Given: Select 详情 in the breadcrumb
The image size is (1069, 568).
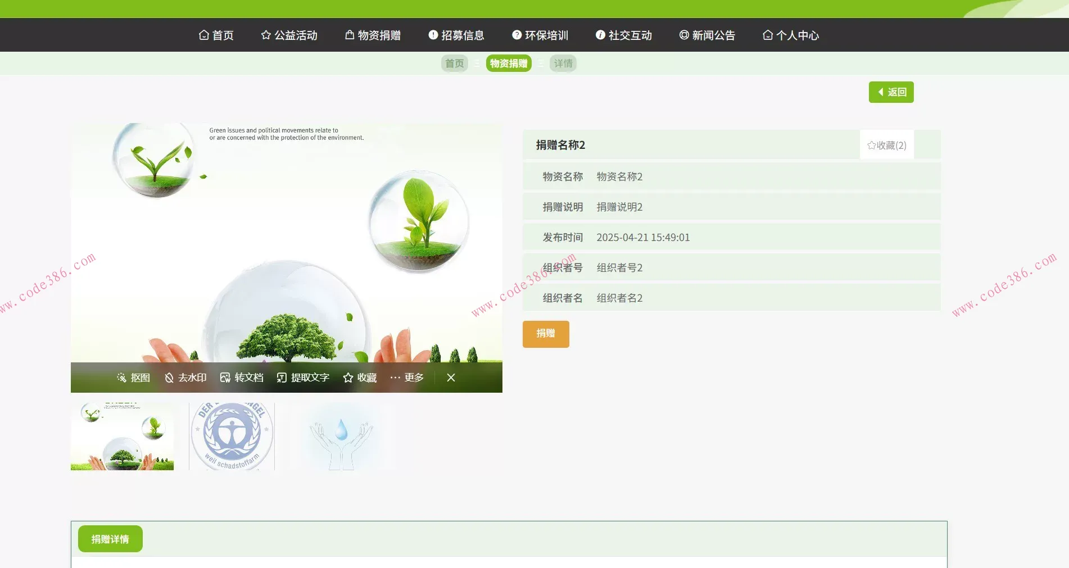Looking at the screenshot, I should click(563, 63).
